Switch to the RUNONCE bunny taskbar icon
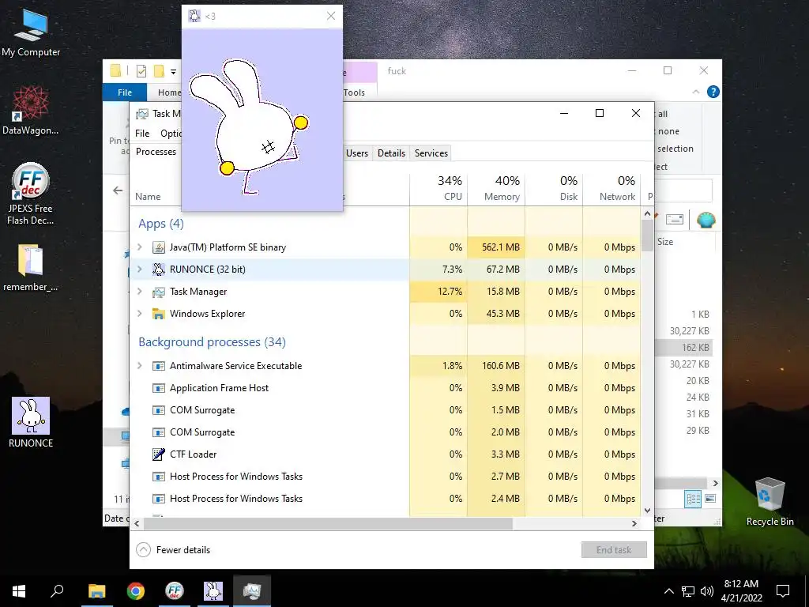Screen dimensions: 809x607 point(213,591)
